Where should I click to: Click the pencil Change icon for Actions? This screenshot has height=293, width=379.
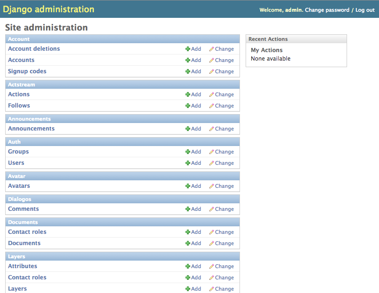(x=211, y=94)
